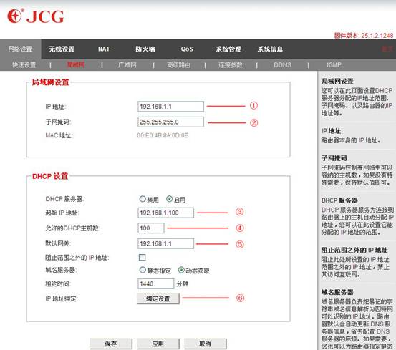The width and height of the screenshot is (396, 350).
Task: Click the 取消 button
Action: coord(205,344)
